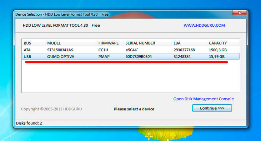
Task: Sort by the BUS column header
Action: [27, 43]
